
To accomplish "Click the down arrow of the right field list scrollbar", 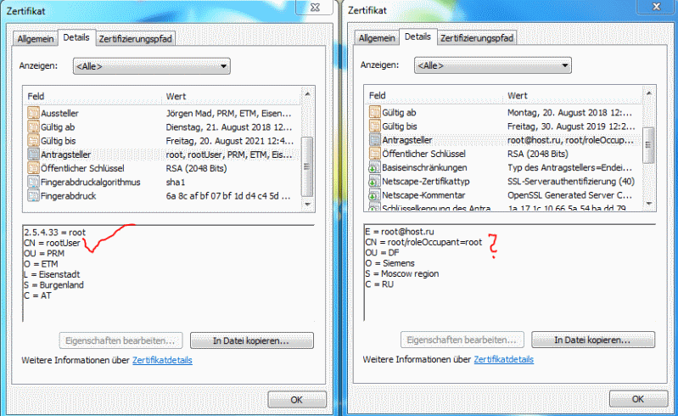I will (648, 203).
